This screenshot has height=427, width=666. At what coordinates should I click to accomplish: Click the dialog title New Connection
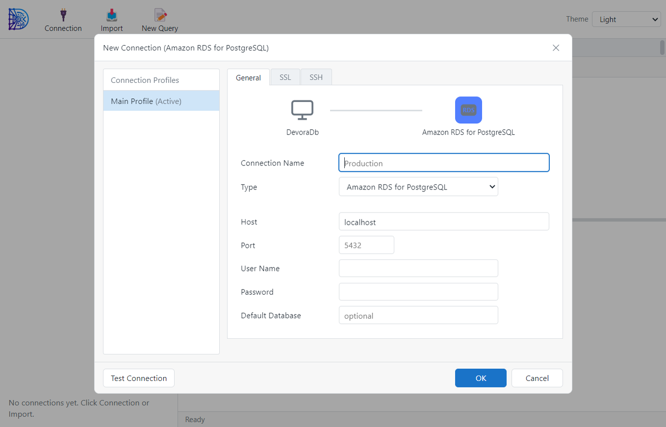186,48
